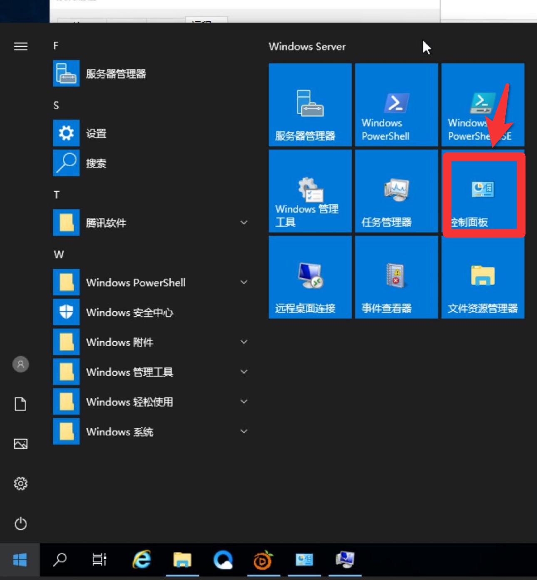Launch the 任务管理器 tile

click(x=396, y=191)
